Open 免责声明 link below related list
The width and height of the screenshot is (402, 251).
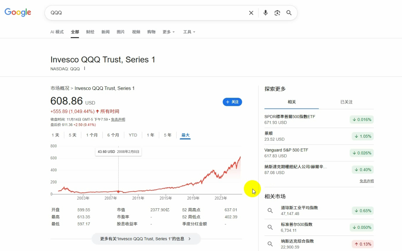367,181
